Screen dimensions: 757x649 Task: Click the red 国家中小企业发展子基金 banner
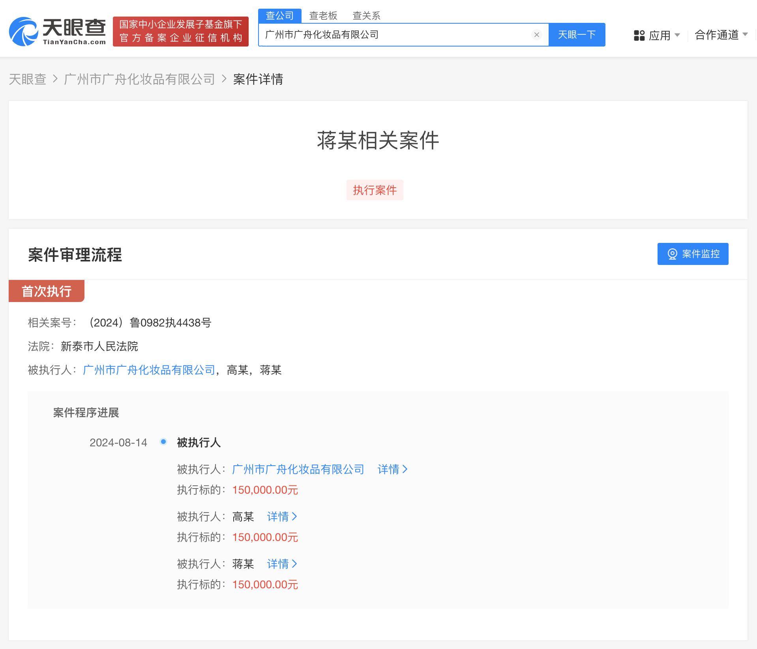tap(180, 31)
